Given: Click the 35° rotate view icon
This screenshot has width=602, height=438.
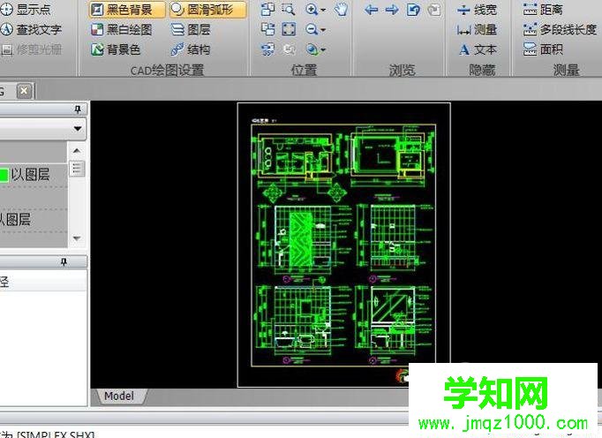Looking at the screenshot, I should (267, 49).
